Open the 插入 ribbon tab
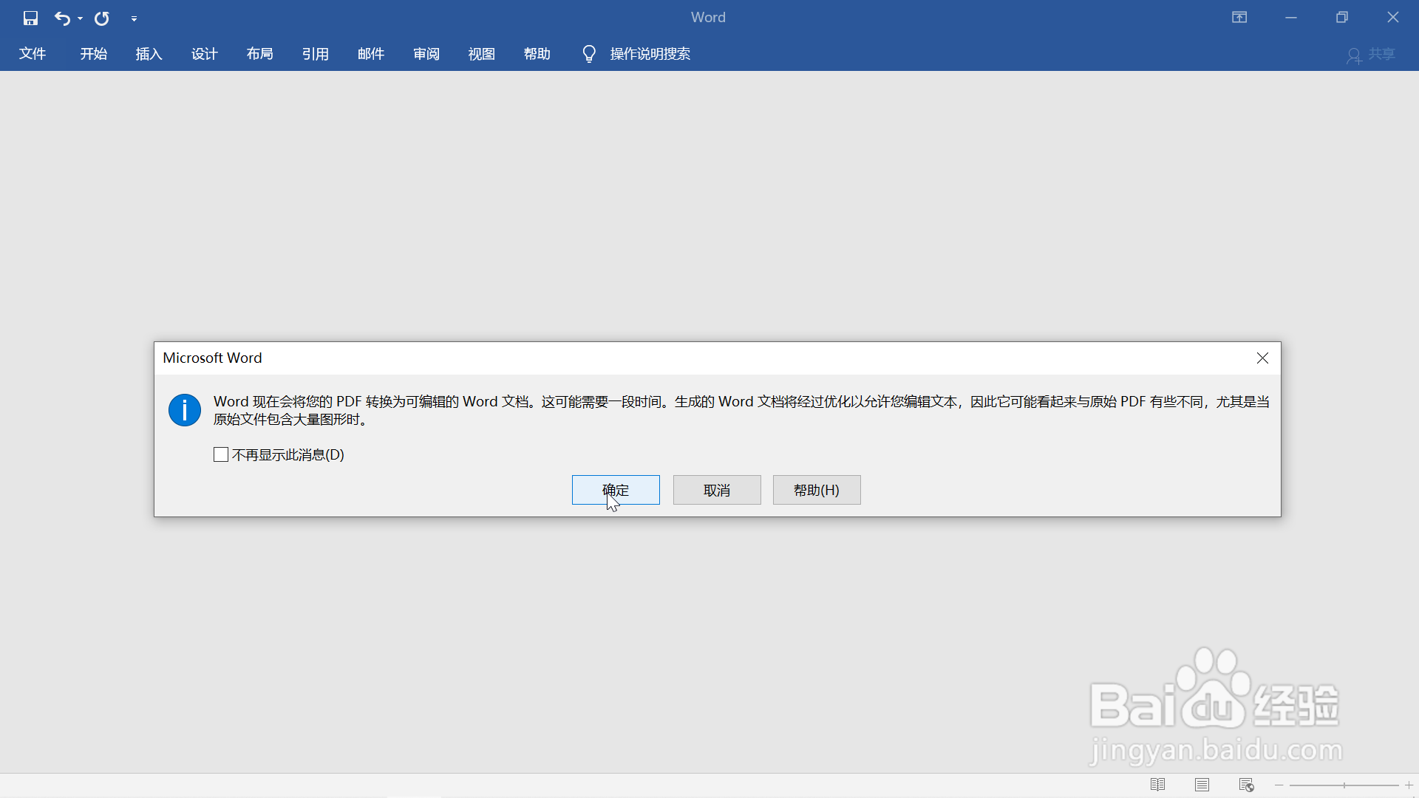 (149, 54)
